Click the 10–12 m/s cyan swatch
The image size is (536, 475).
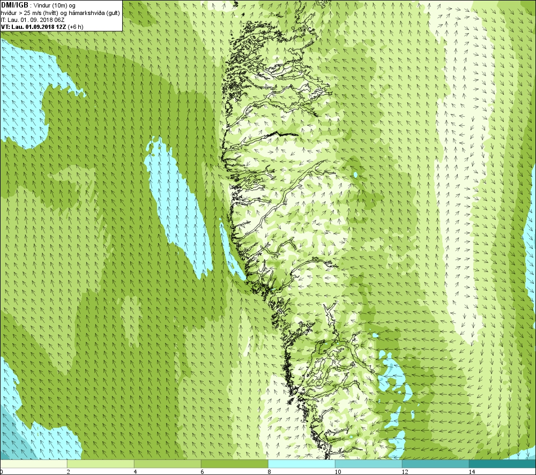tap(369, 464)
